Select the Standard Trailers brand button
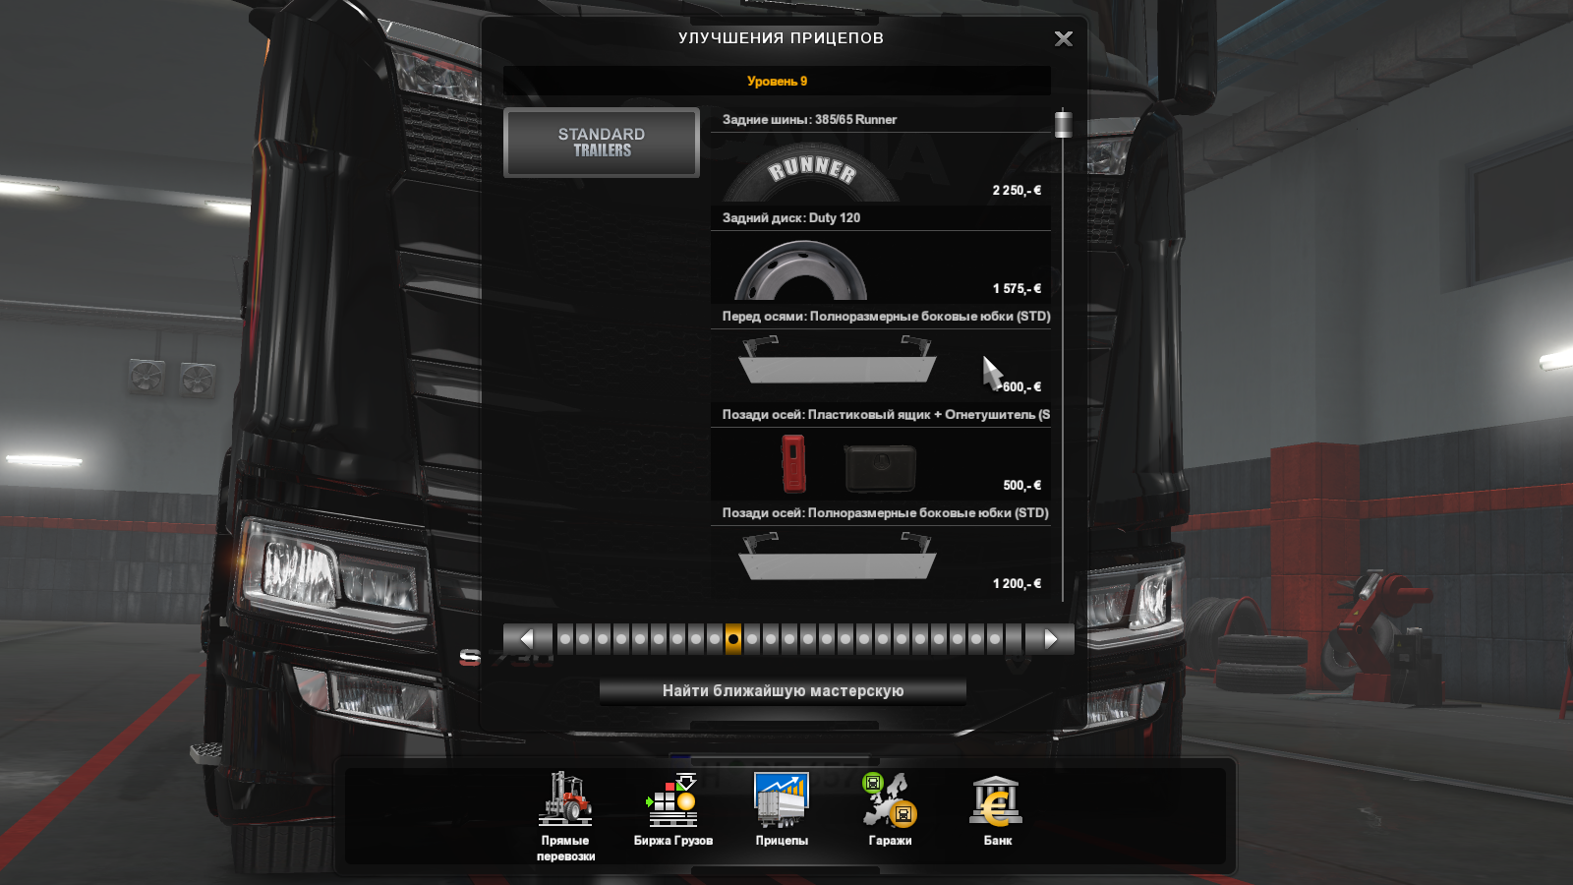 pos(602,143)
